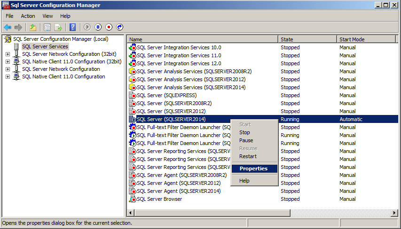401x229 pixels.
Task: Open the Help question mark toolbar icon
Action: (72, 27)
